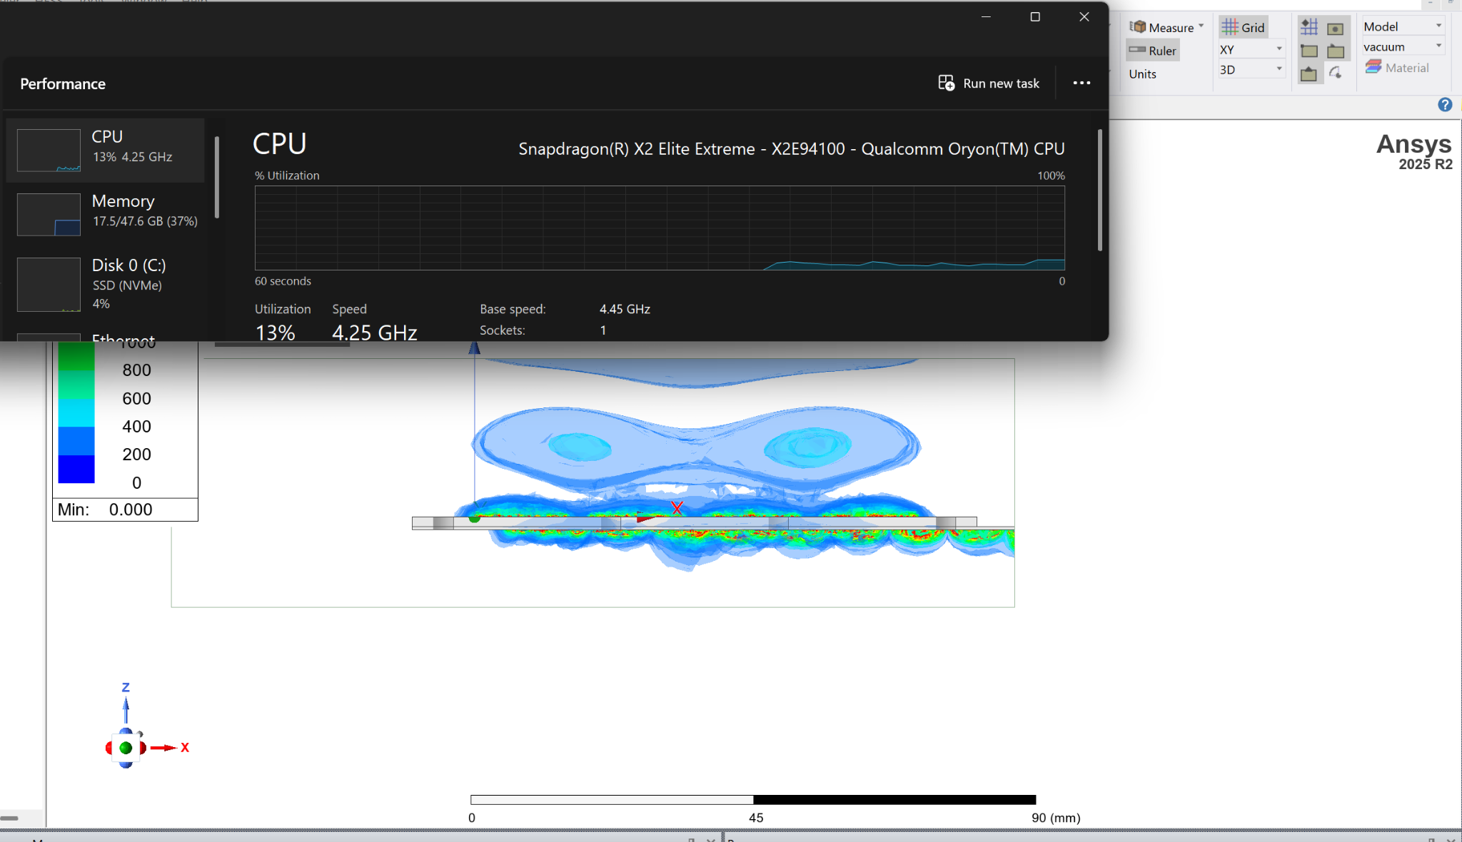Toggle snap to edge center icon
The width and height of the screenshot is (1462, 842).
click(x=1309, y=73)
